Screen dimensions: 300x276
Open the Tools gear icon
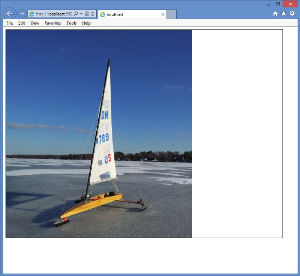292,14
